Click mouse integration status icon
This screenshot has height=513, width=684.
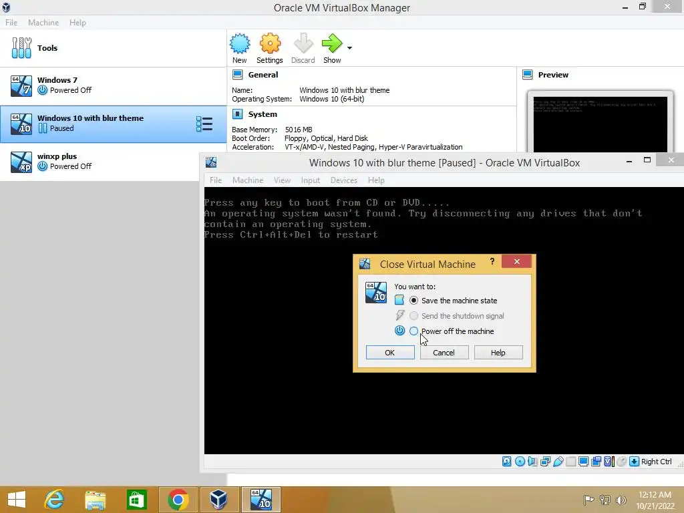pyautogui.click(x=622, y=462)
